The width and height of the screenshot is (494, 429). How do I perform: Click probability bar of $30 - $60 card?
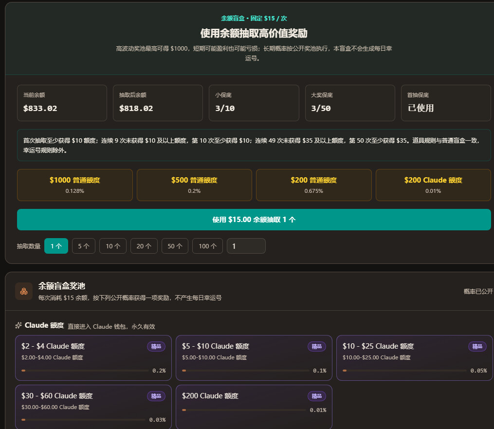tap(84, 420)
